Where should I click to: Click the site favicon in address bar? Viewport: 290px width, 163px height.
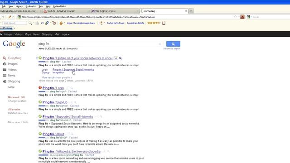(x=19, y=17)
